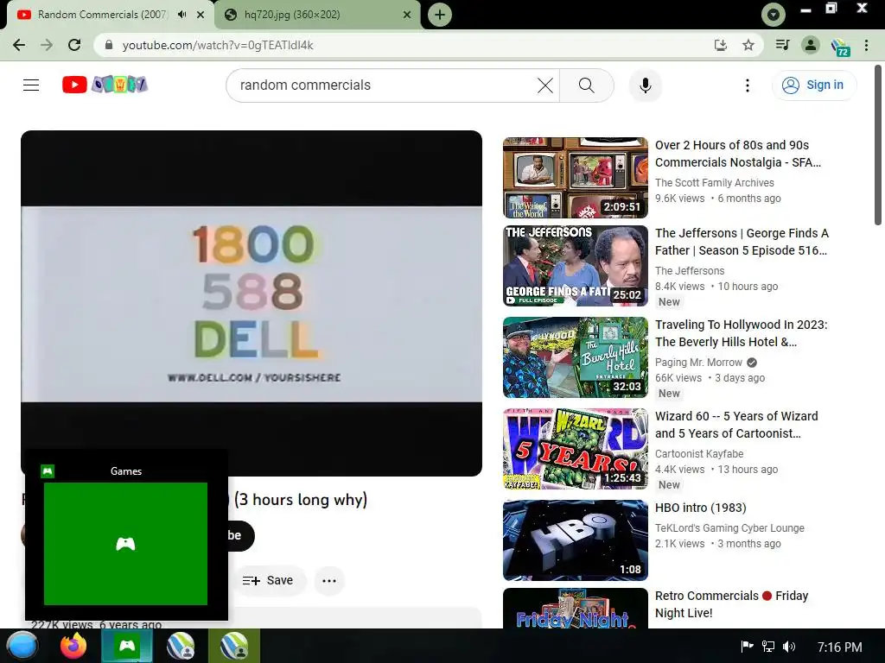Mute the tab via the speaker icon
This screenshot has width=885, height=663.
[x=181, y=15]
